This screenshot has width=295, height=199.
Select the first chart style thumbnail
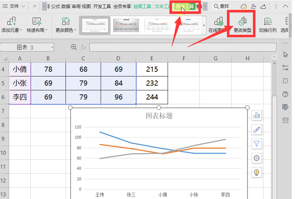(x=95, y=25)
